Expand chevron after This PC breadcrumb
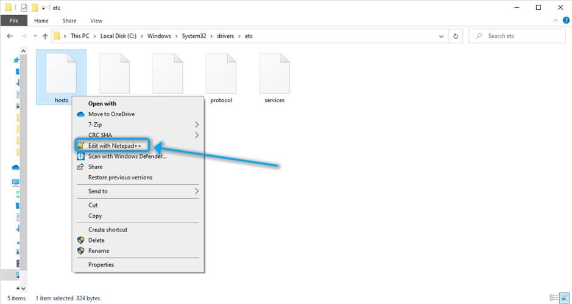The image size is (572, 304). point(95,36)
